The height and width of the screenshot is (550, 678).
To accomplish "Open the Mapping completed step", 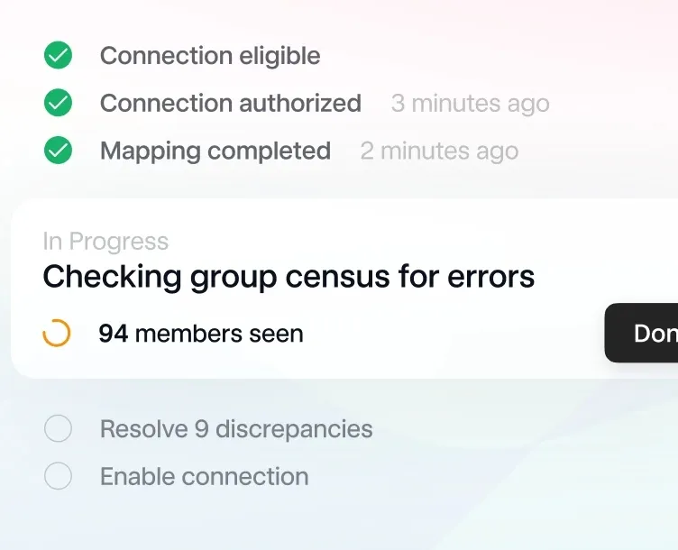I will [215, 151].
